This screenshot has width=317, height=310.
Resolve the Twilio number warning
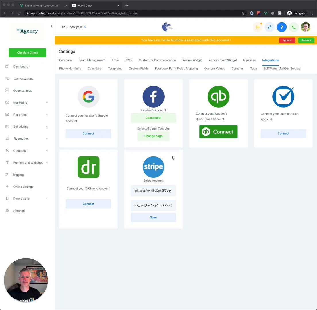pos(306,40)
